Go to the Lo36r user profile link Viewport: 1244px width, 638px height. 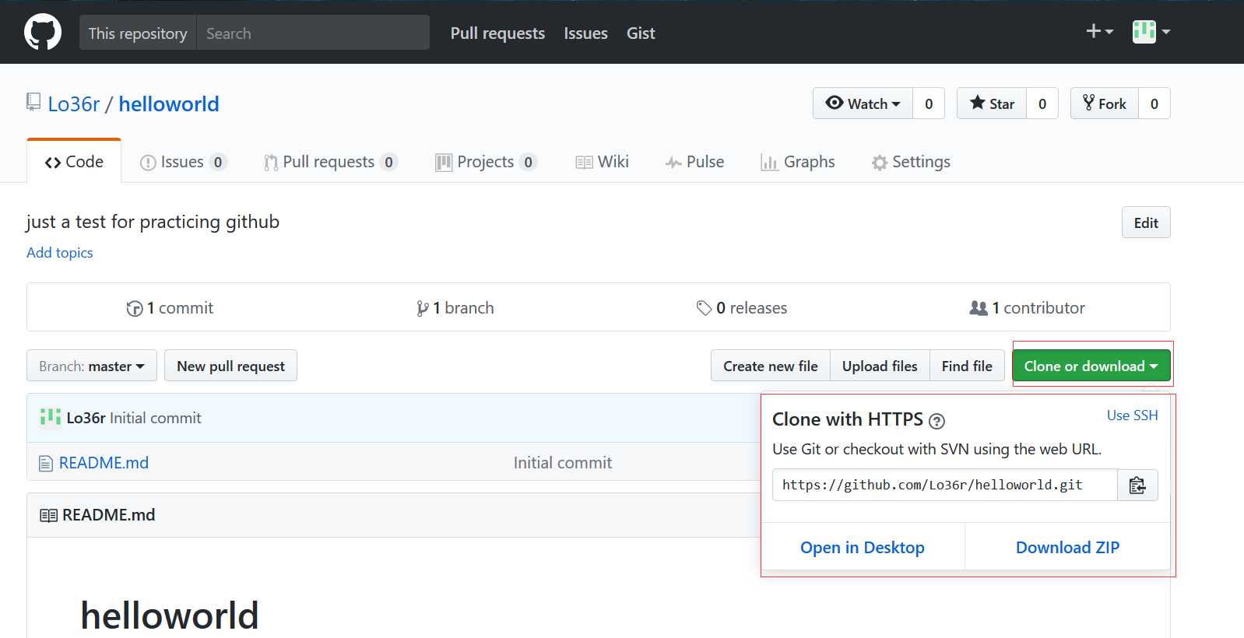pyautogui.click(x=74, y=103)
